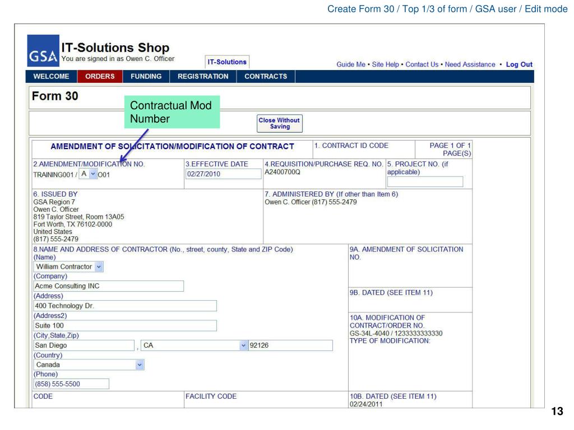Open the Site Help link

pos(385,64)
